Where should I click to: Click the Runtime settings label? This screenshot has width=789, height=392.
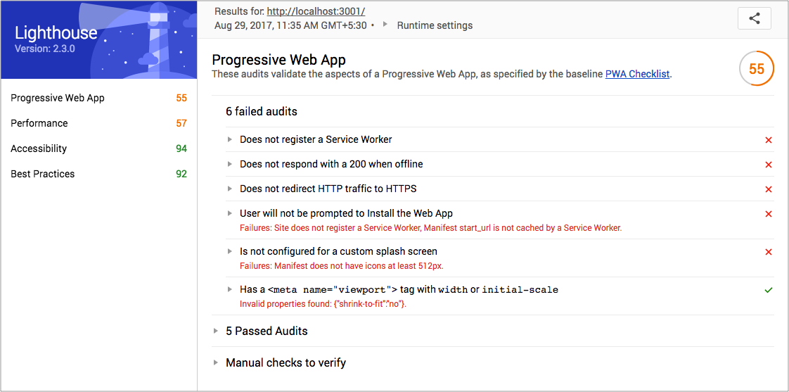pyautogui.click(x=435, y=25)
